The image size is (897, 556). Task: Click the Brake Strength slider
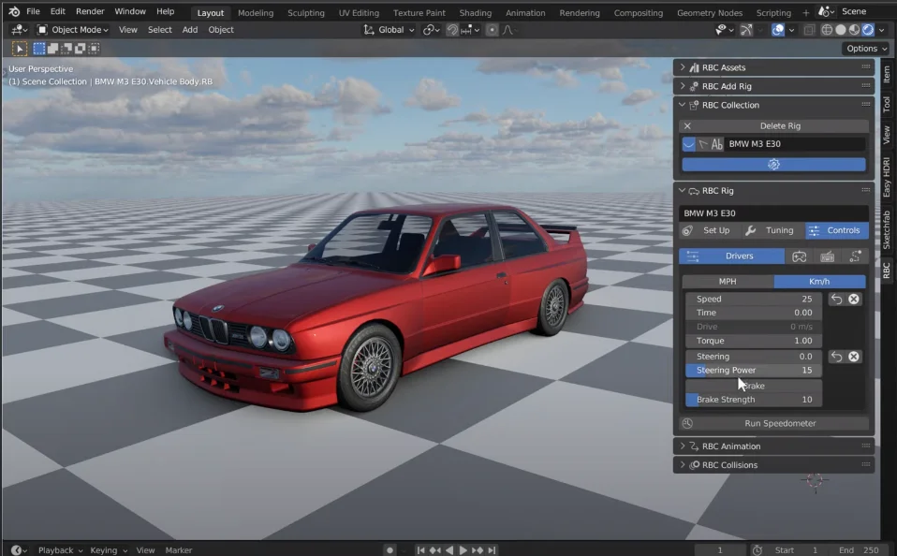754,400
